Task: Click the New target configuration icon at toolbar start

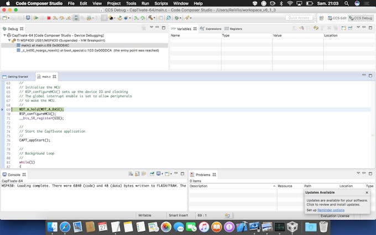Action: 4,18
